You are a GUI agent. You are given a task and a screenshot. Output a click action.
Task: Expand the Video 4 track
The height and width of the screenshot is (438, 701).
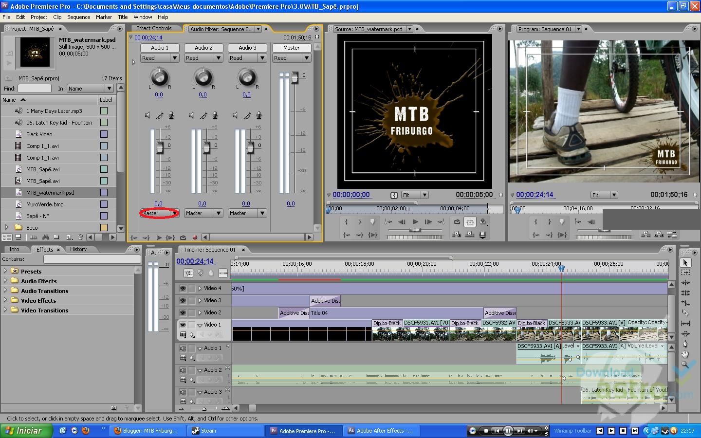[200, 288]
